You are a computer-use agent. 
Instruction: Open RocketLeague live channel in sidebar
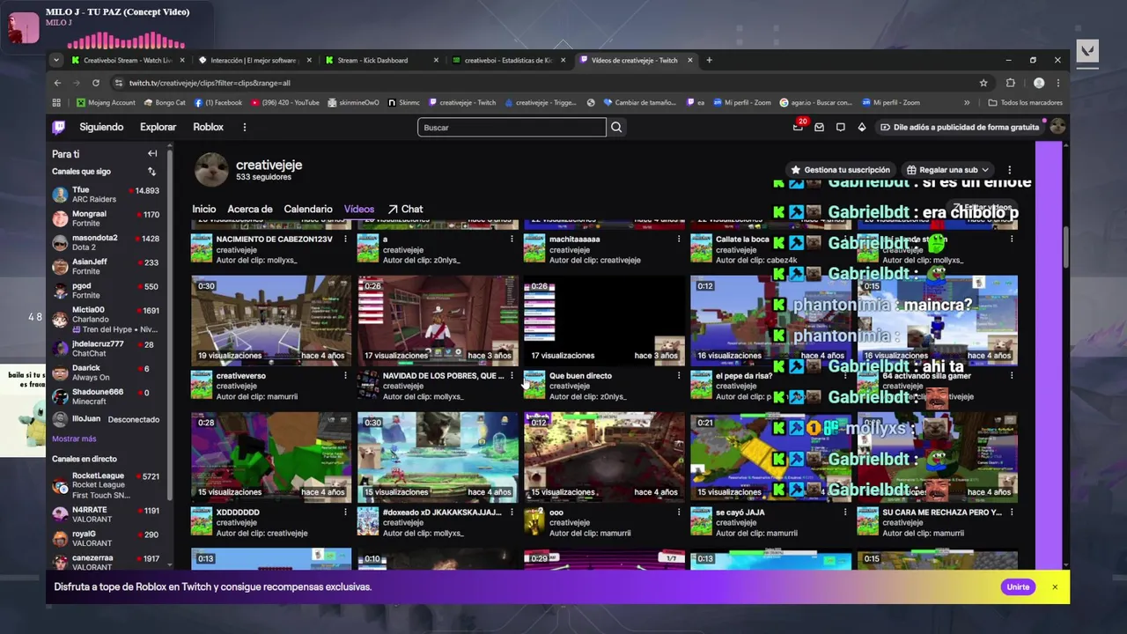(x=106, y=485)
